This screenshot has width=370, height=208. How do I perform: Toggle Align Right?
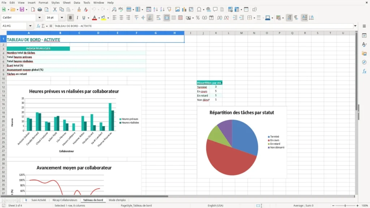pyautogui.click(x=128, y=18)
